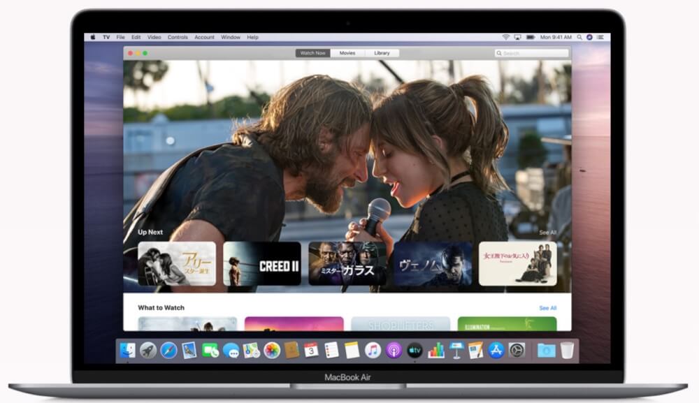The width and height of the screenshot is (699, 403).
Task: Open the App Store from the Dock
Action: pyautogui.click(x=496, y=351)
